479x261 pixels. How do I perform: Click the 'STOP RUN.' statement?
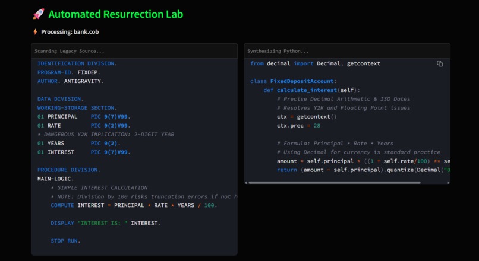click(65, 241)
